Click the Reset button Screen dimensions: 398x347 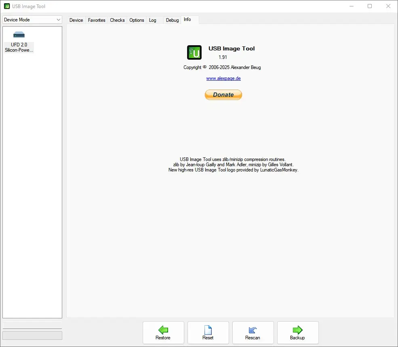click(208, 332)
